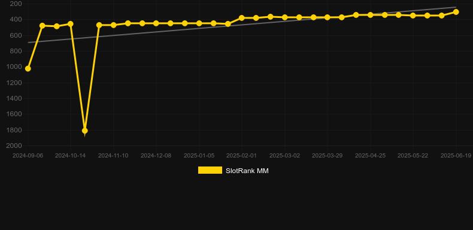Image resolution: width=473 pixels, height=230 pixels.
Task: Select the data point above 2025-01-05
Action: (x=199, y=23)
